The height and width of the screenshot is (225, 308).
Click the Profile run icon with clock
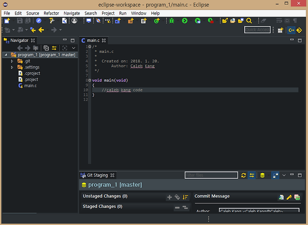(x=198, y=21)
